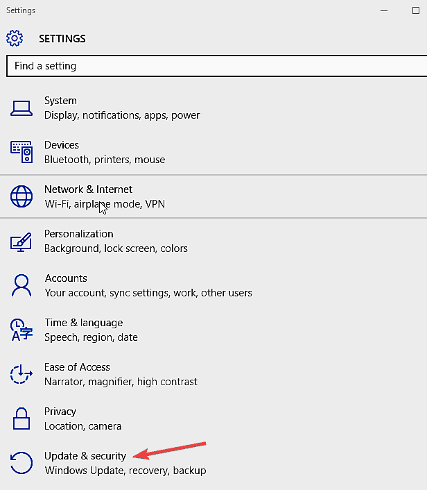Open the Devices category

[x=214, y=152]
